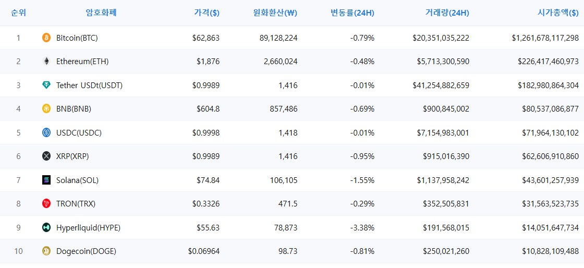Click the XRP black coin icon
Screen dimensions: 584x268
(x=46, y=156)
